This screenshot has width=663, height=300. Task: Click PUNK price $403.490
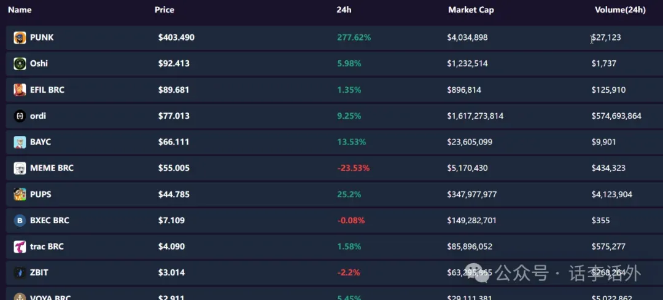pyautogui.click(x=176, y=37)
